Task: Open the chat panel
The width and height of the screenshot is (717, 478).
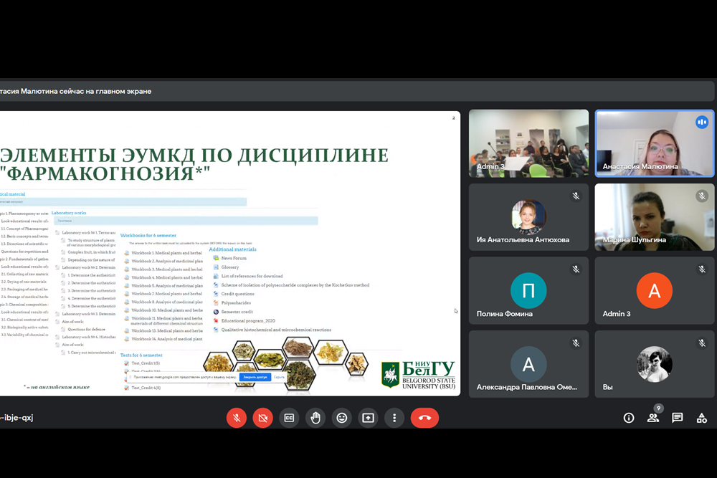Action: click(x=678, y=418)
